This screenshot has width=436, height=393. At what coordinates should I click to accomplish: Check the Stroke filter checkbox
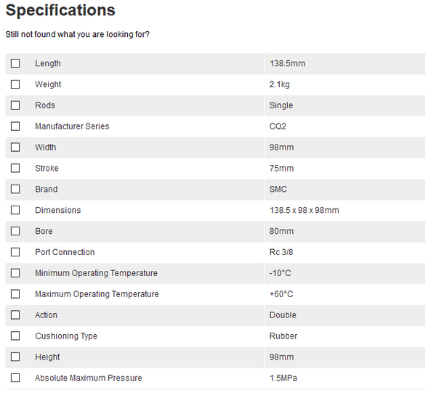pyautogui.click(x=15, y=169)
